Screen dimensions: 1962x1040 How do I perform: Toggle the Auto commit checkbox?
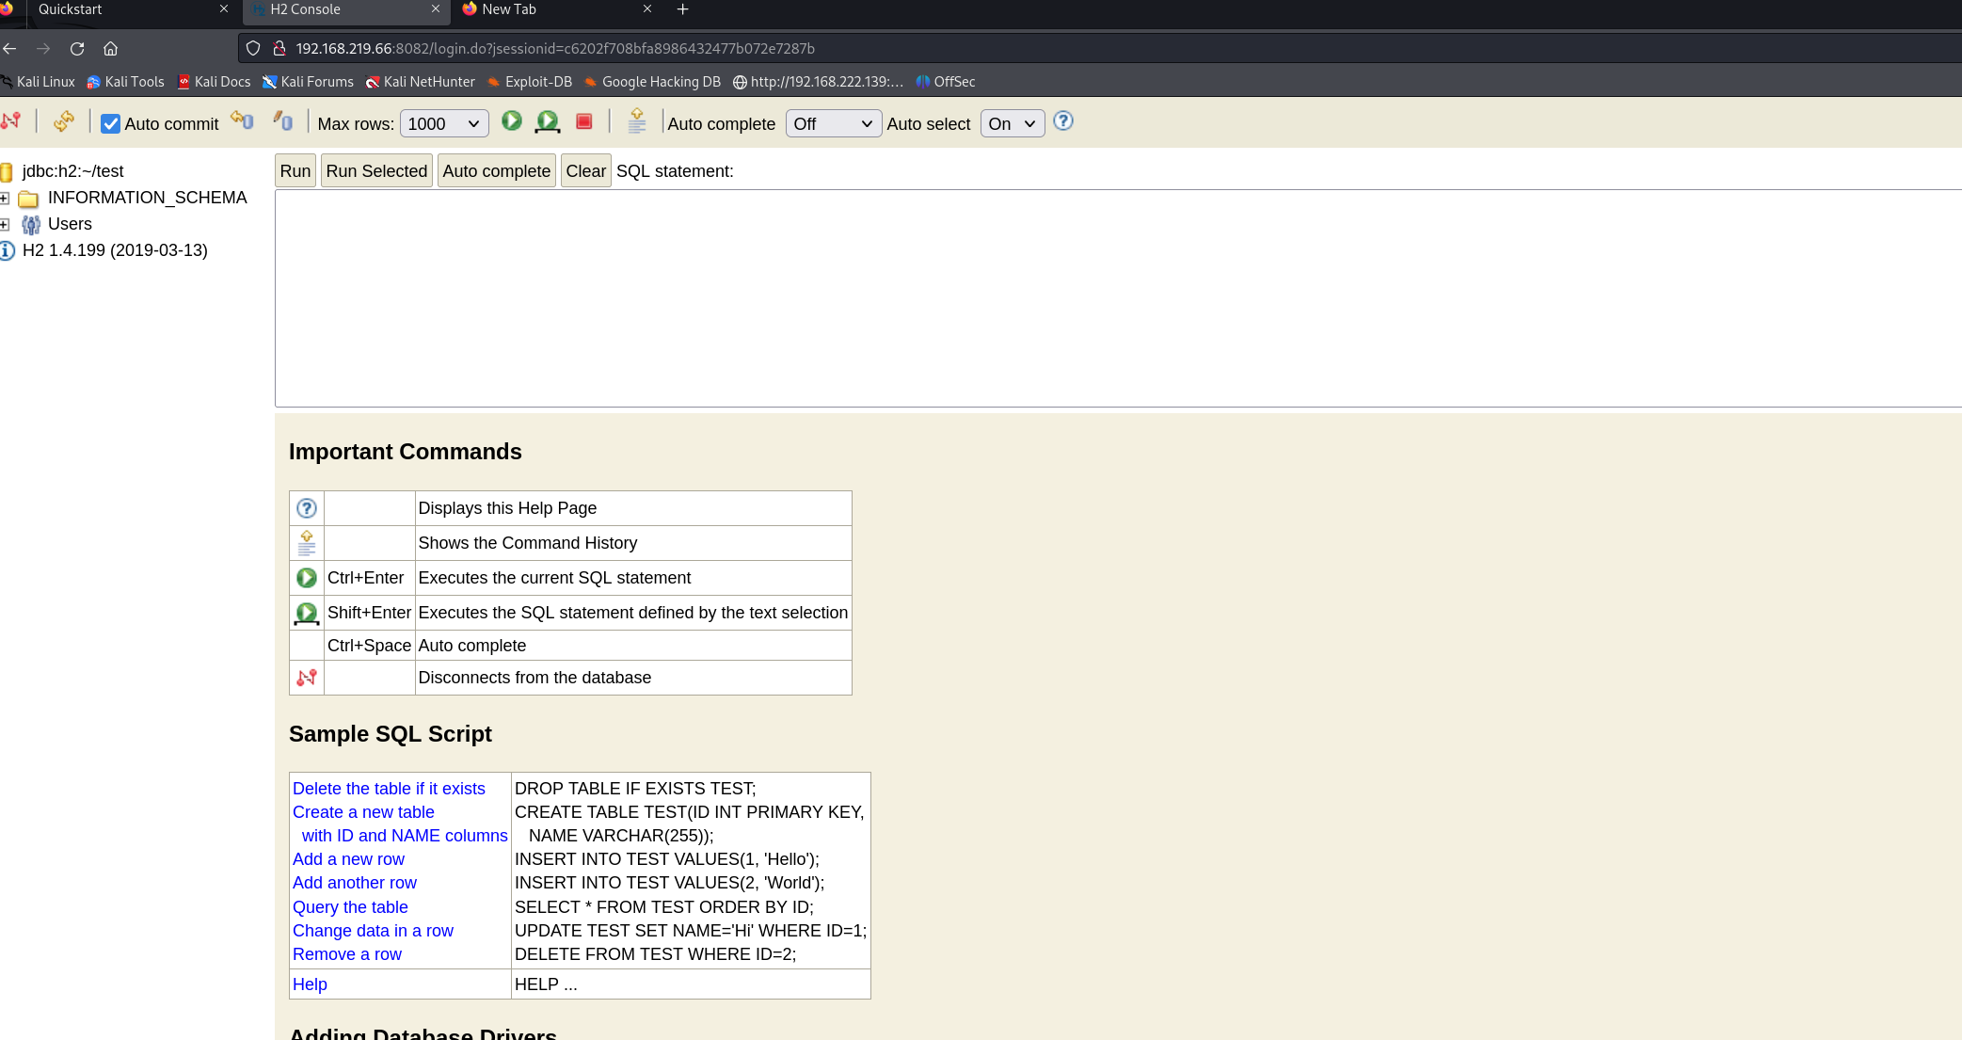click(x=111, y=123)
